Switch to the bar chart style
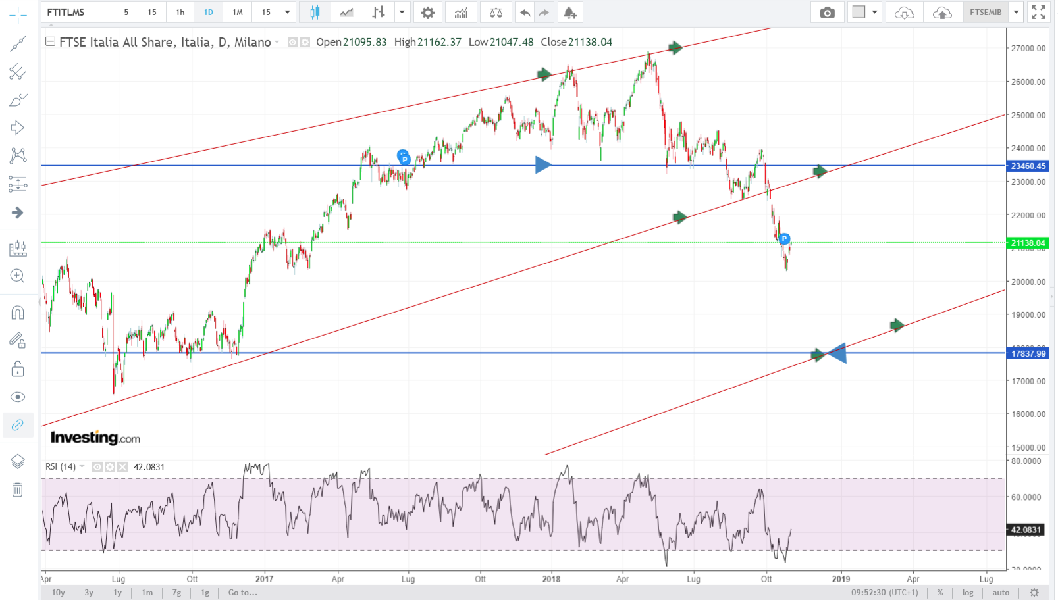Screen dimensions: 1058x600 tap(378, 12)
